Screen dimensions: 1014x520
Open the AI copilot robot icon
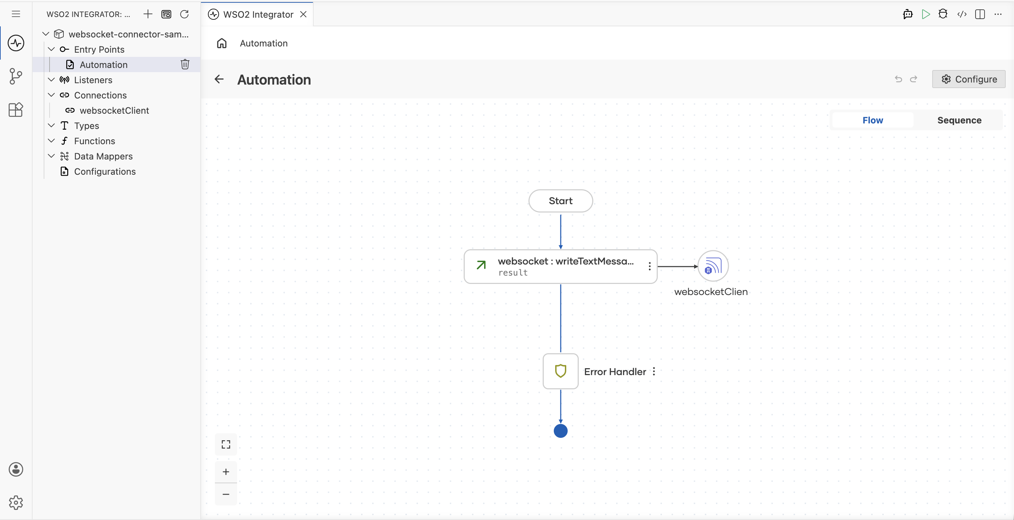908,14
